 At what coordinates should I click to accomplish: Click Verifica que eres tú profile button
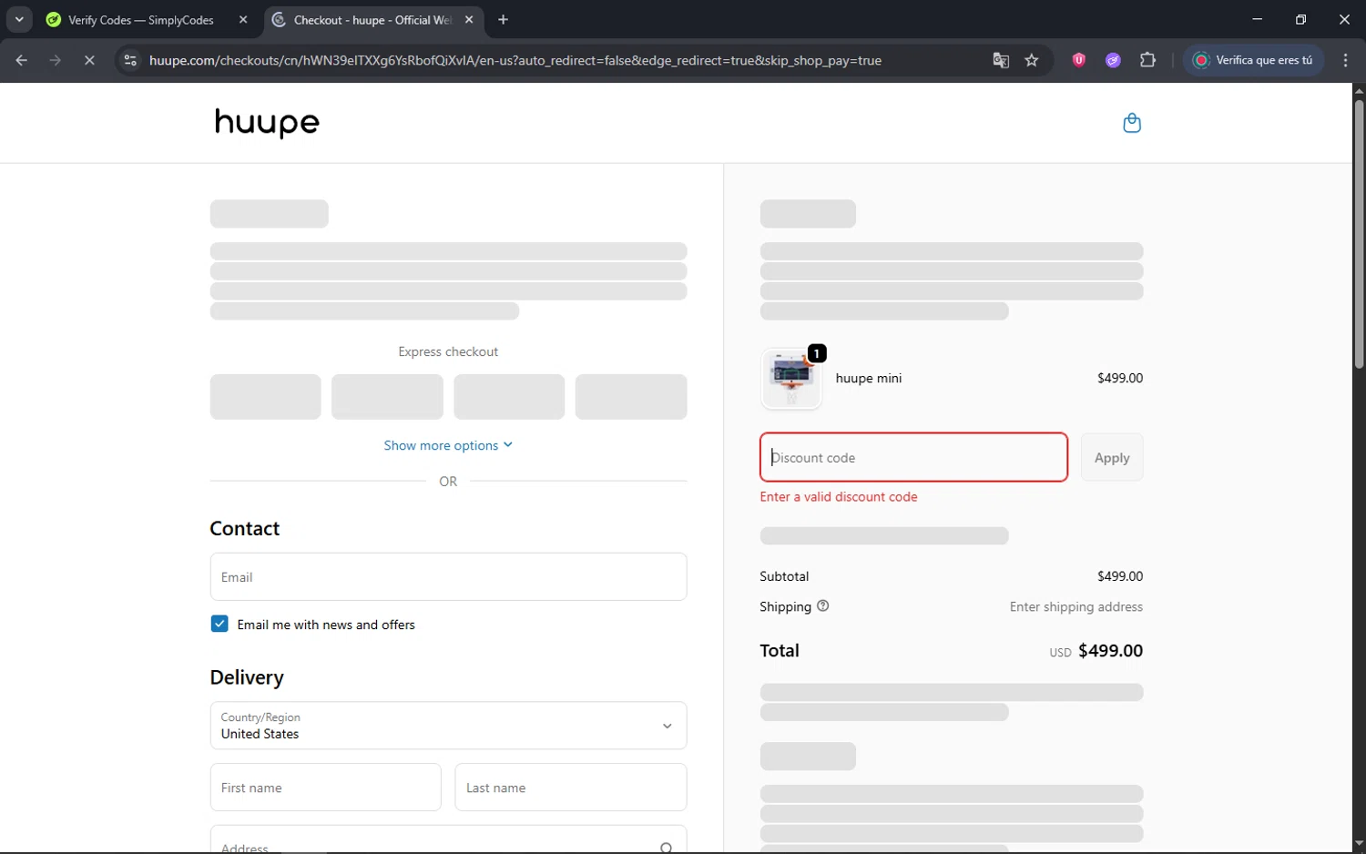pyautogui.click(x=1253, y=60)
